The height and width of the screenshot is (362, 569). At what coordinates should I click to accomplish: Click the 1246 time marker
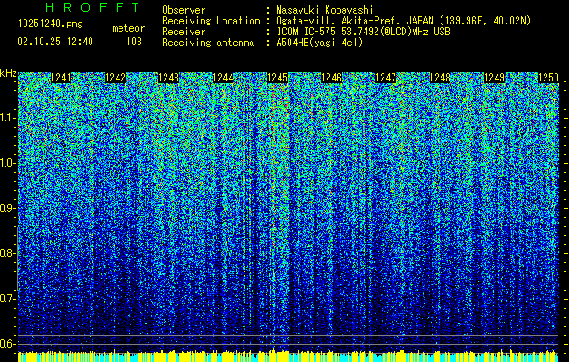[x=332, y=78]
